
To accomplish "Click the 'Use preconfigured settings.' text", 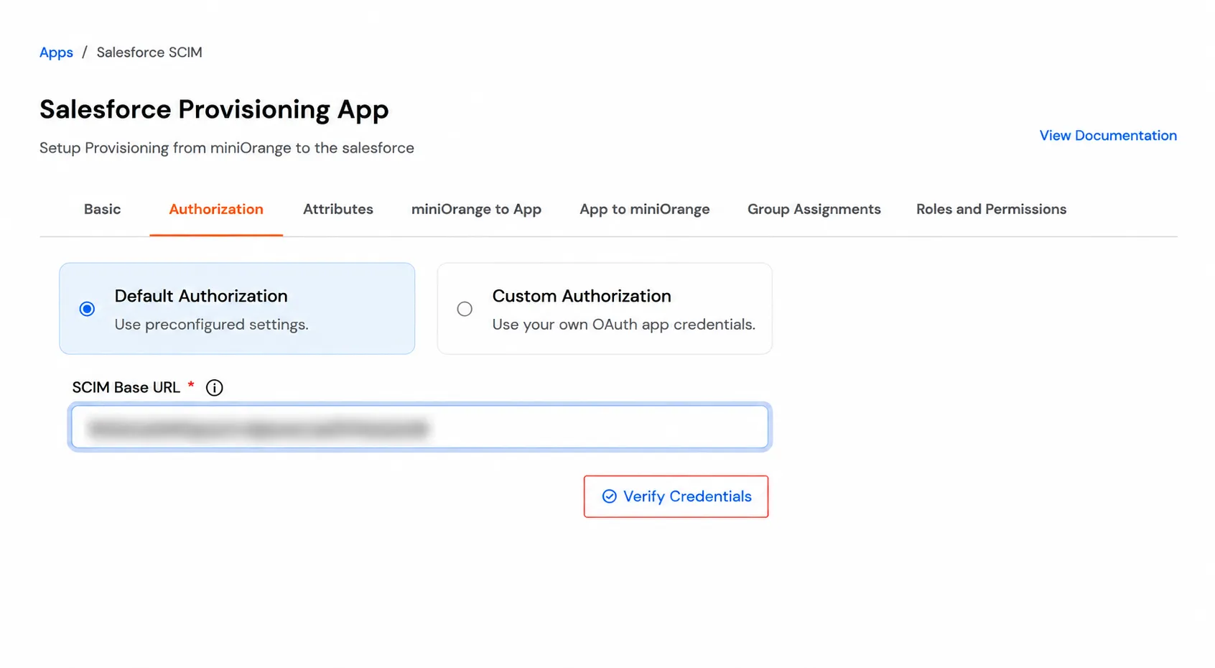I will [211, 325].
